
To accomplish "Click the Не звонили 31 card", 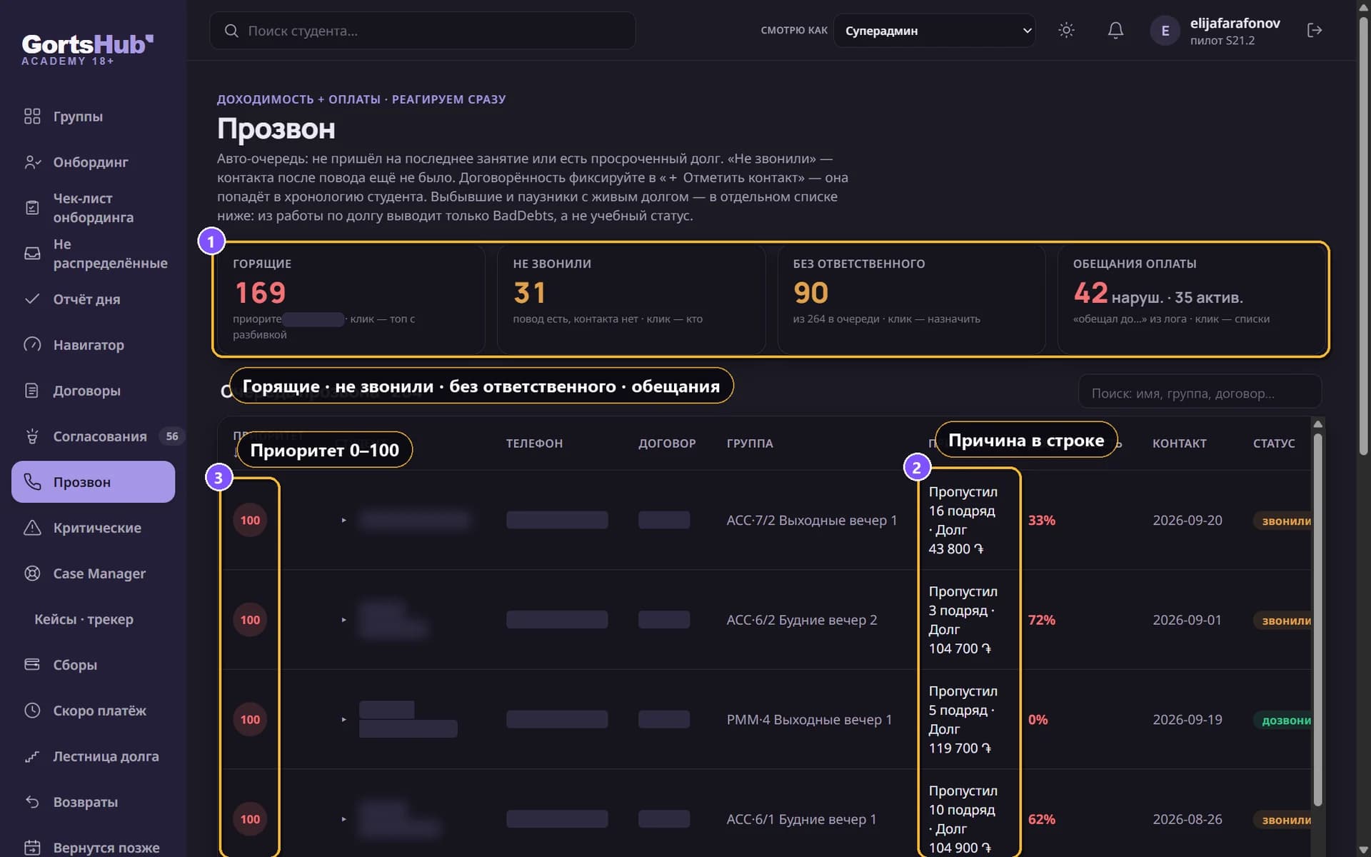I will (x=631, y=299).
